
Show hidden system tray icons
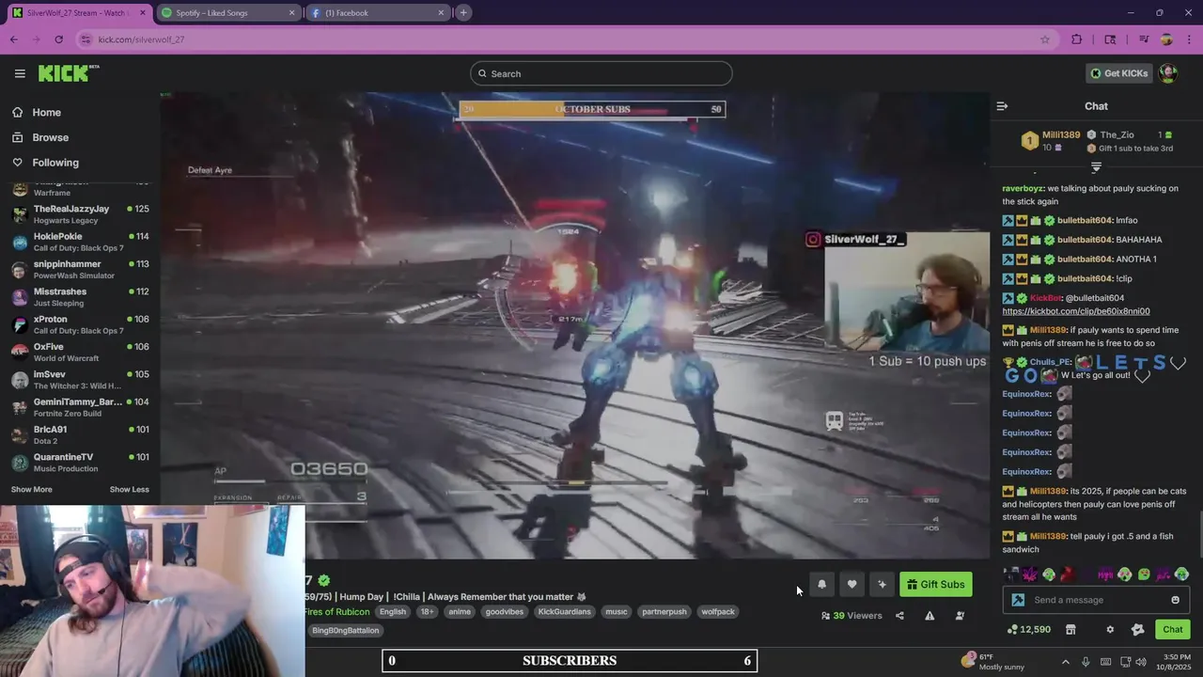point(1065,662)
